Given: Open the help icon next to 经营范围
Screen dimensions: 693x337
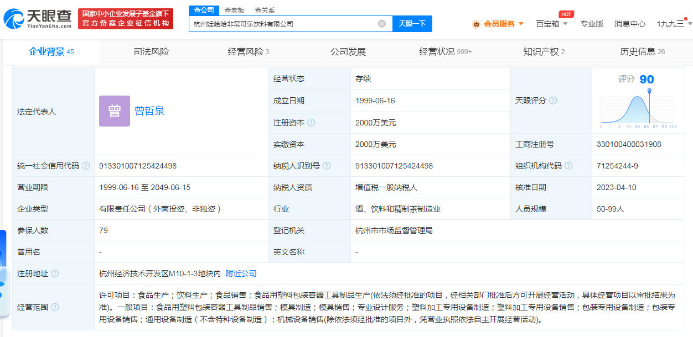Looking at the screenshot, I should tap(55, 307).
